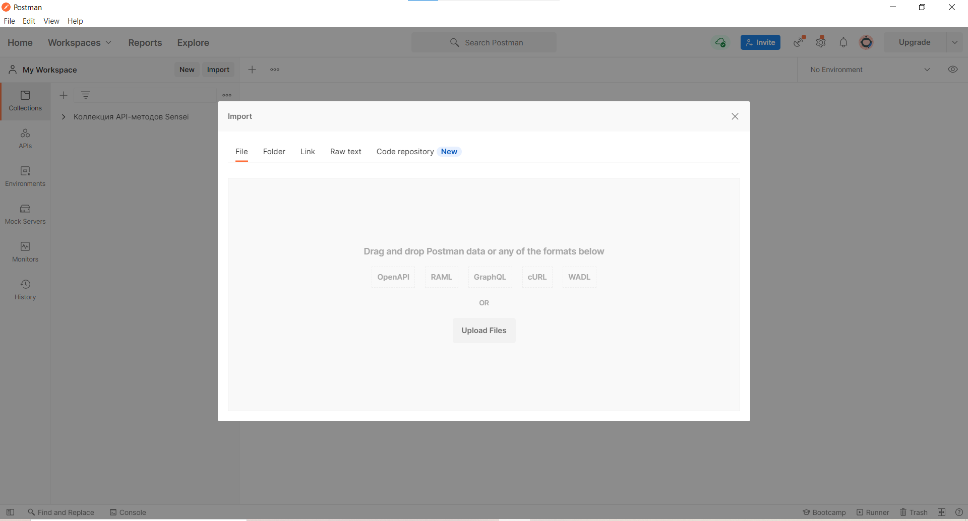Screen dimensions: 968x521
Task: Open the Trash in status bar
Action: 914,512
